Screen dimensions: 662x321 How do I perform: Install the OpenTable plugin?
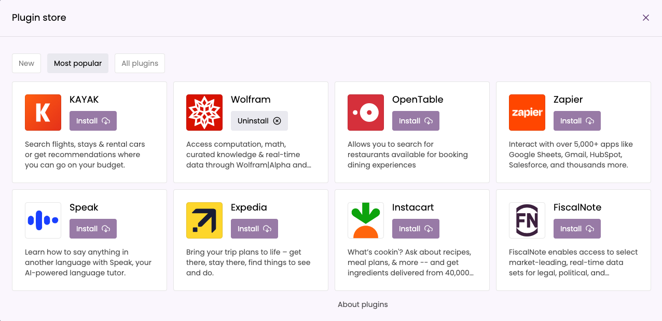416,121
